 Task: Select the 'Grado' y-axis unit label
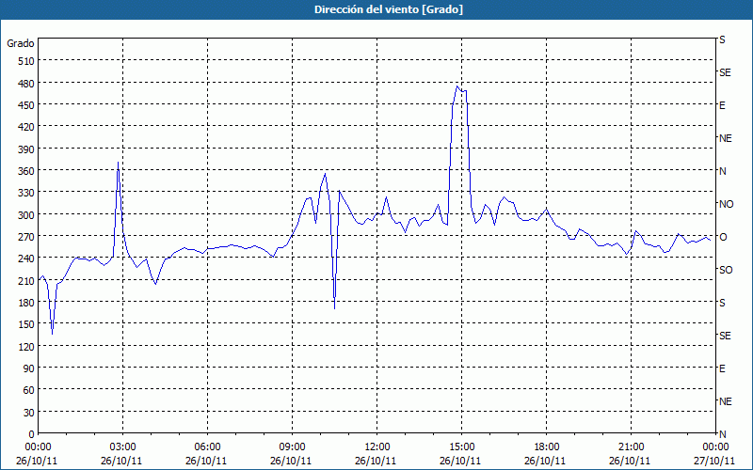[21, 43]
